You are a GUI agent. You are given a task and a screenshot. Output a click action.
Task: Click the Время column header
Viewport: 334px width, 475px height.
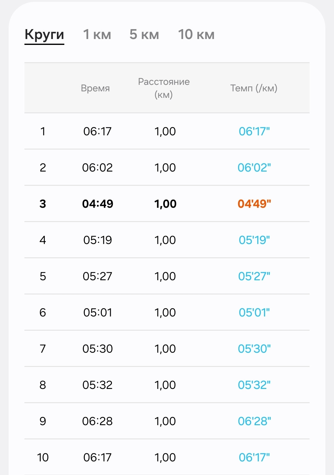(x=95, y=88)
